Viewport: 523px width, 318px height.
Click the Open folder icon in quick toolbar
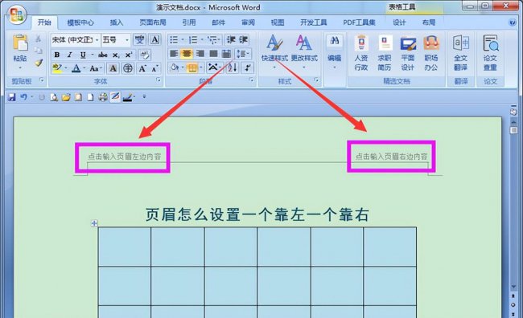click(66, 97)
